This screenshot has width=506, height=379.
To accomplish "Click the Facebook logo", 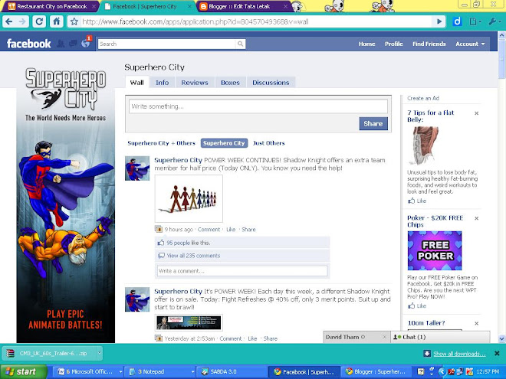I will tap(28, 44).
